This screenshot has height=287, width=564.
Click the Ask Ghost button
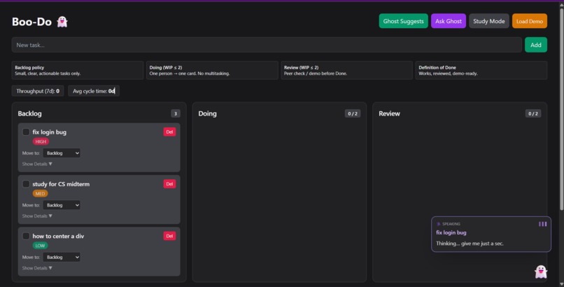[448, 21]
